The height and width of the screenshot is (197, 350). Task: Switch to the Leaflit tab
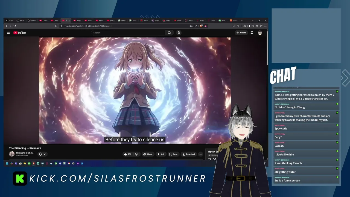coord(122,20)
